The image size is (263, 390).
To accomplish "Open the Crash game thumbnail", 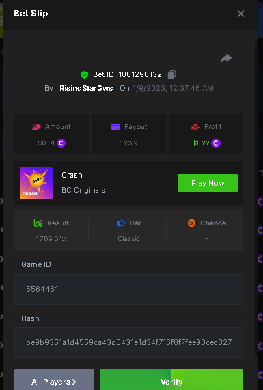I will click(36, 183).
